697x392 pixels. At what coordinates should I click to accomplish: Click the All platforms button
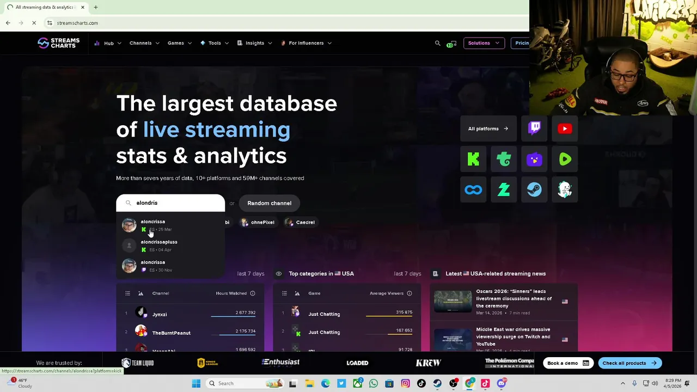[488, 128]
